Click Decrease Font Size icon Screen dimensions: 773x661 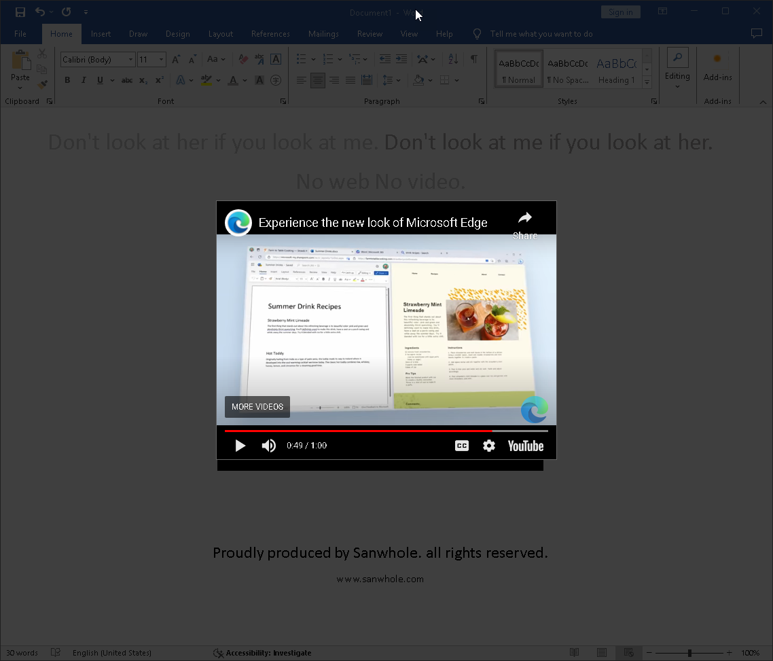click(x=192, y=59)
